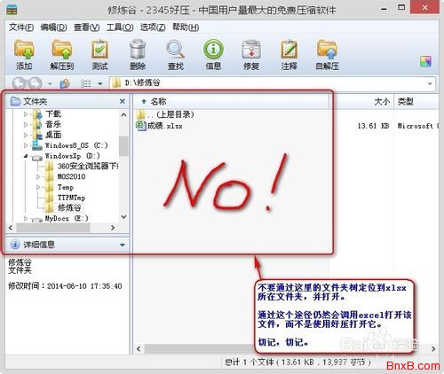Click the 成绩.xlsx file icon
Image resolution: width=444 pixels, height=374 pixels.
click(141, 125)
